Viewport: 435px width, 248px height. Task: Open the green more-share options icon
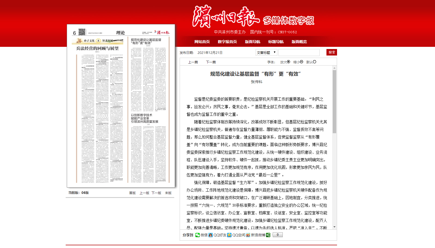pyautogui.click(x=268, y=235)
